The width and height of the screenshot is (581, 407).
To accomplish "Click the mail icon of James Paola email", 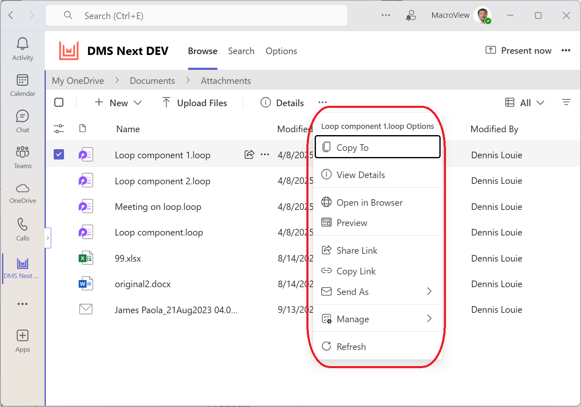I will (x=86, y=309).
